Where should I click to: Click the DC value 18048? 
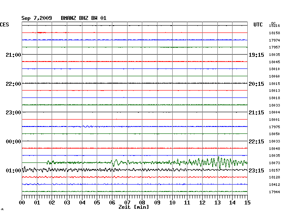pyautogui.click(x=275, y=149)
